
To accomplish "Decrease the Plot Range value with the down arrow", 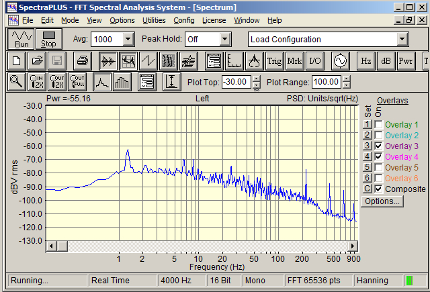I will 347,85.
